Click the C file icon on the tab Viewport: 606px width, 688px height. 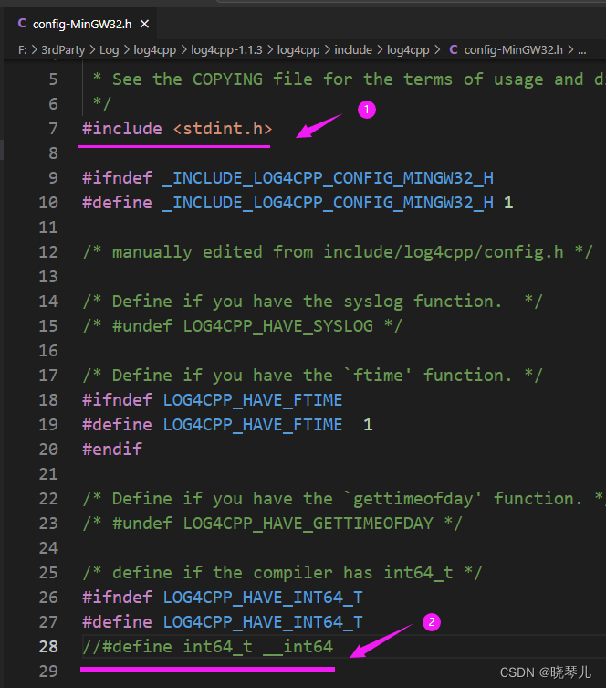22,23
